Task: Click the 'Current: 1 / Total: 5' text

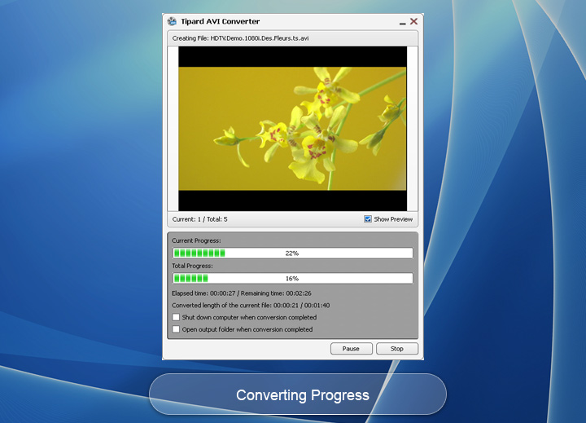Action: pyautogui.click(x=199, y=219)
